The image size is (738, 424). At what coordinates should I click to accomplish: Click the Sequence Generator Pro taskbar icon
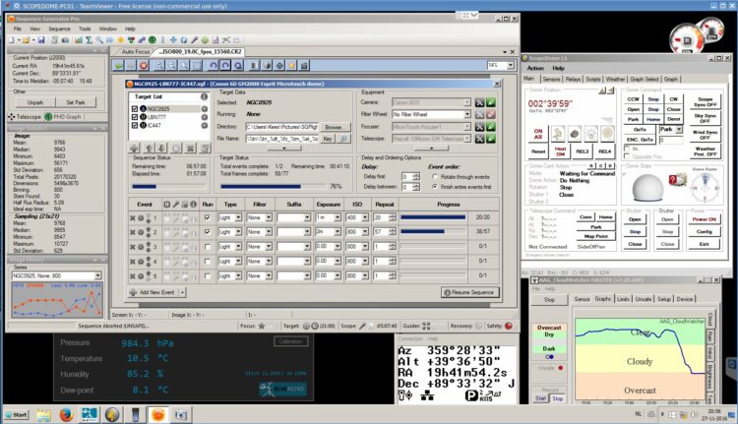pos(158,414)
